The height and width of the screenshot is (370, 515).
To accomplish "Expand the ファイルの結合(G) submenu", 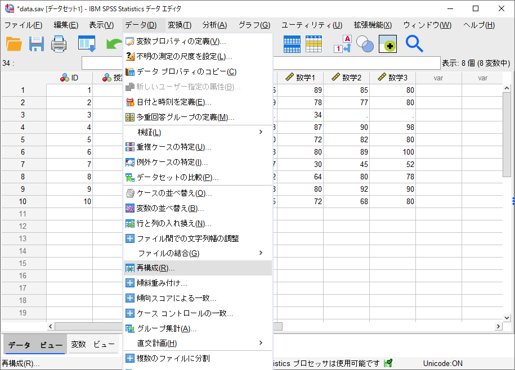I will click(x=198, y=253).
